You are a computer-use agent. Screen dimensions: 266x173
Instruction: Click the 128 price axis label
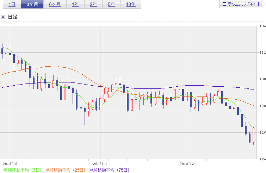262,106
